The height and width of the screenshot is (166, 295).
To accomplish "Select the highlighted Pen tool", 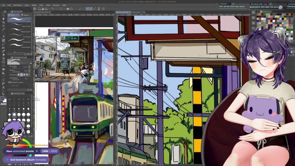I will click(3, 40).
